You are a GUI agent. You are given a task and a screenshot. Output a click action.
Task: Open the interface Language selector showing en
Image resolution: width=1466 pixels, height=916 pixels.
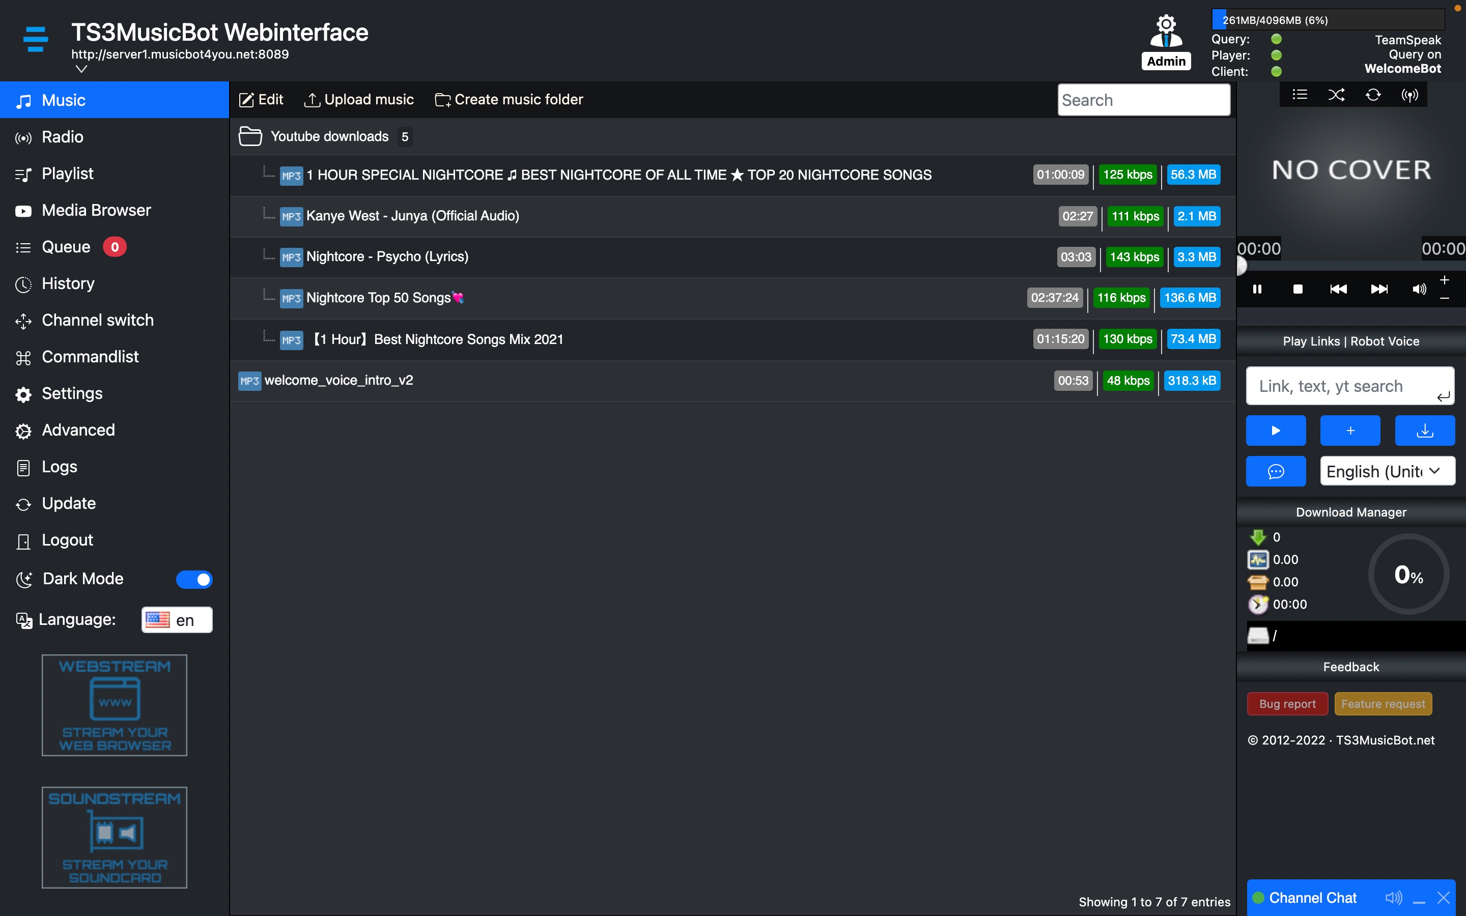(x=177, y=620)
